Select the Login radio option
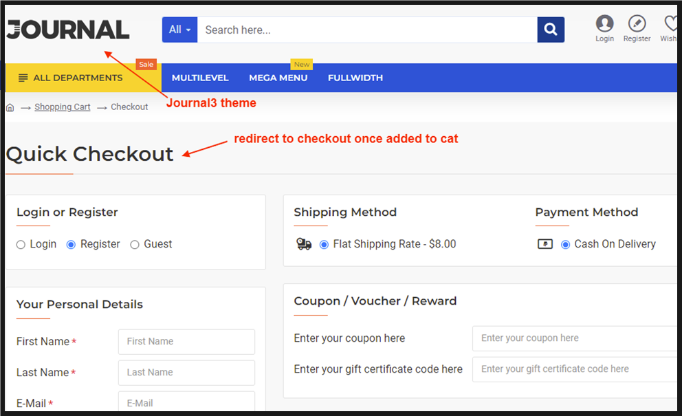Screen dimensions: 682x416 21,244
